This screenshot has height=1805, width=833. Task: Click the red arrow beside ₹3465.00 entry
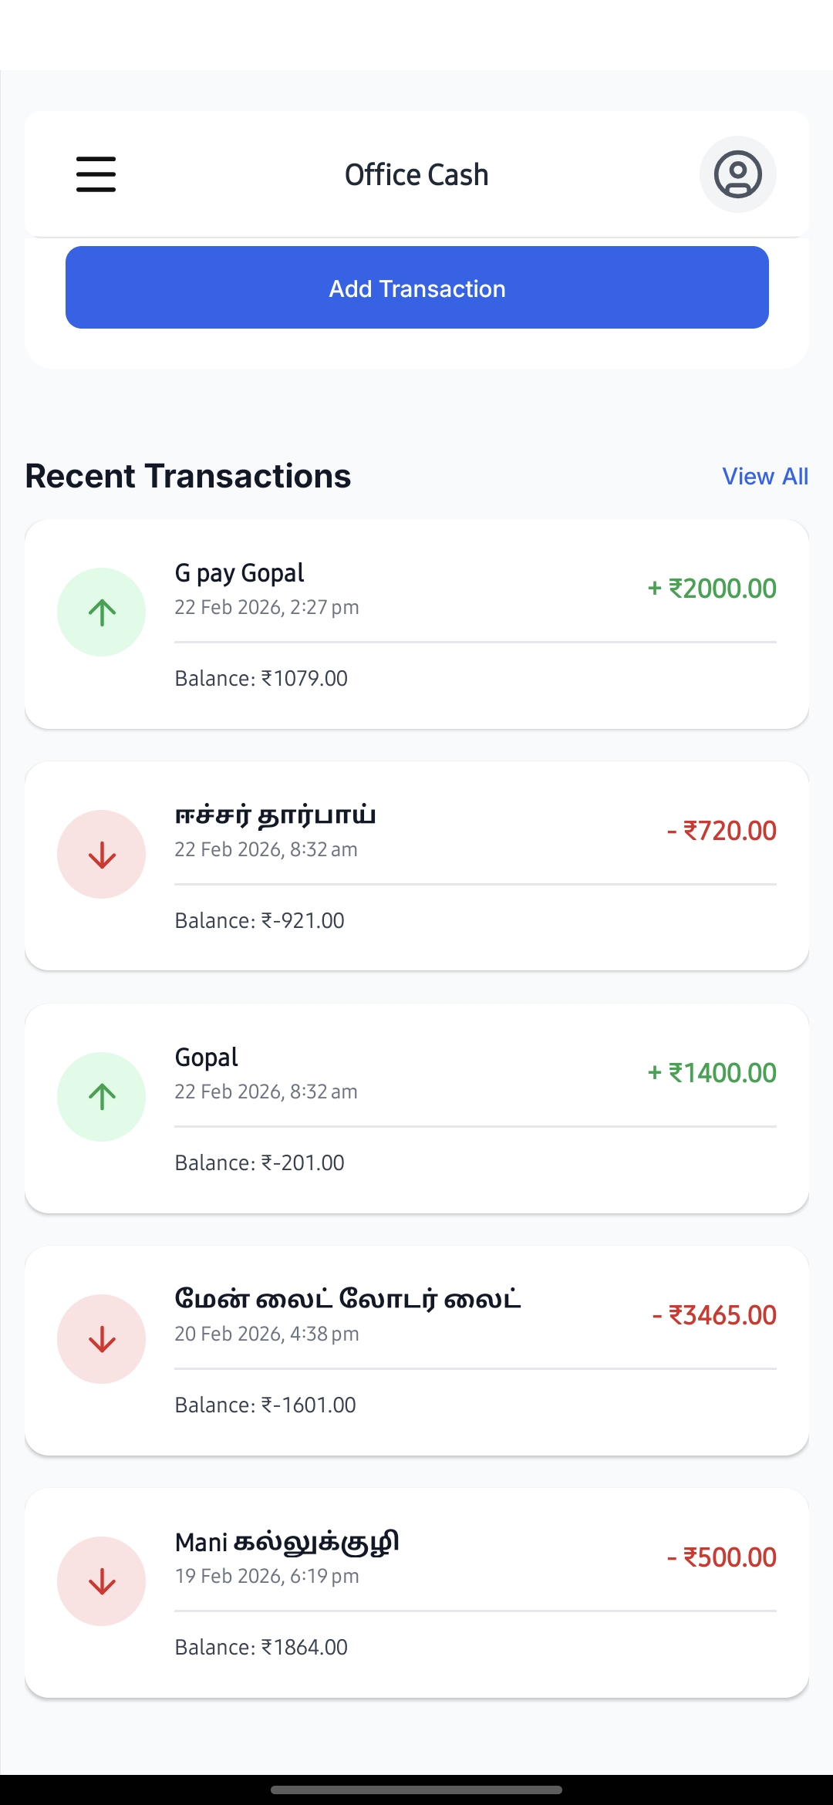tap(101, 1339)
